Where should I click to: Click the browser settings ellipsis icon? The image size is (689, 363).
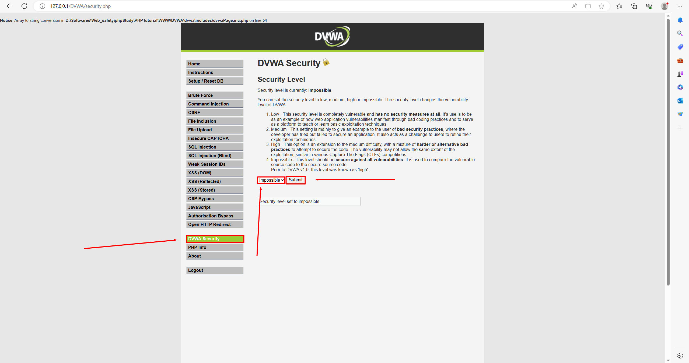click(x=679, y=6)
